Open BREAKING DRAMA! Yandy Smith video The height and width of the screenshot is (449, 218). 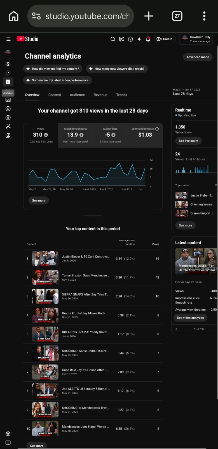(93, 334)
